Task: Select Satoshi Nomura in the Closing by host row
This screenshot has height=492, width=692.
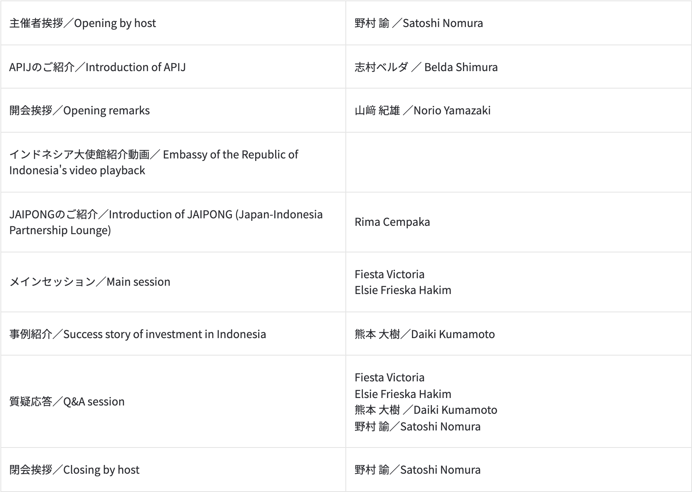Action: pyautogui.click(x=417, y=470)
